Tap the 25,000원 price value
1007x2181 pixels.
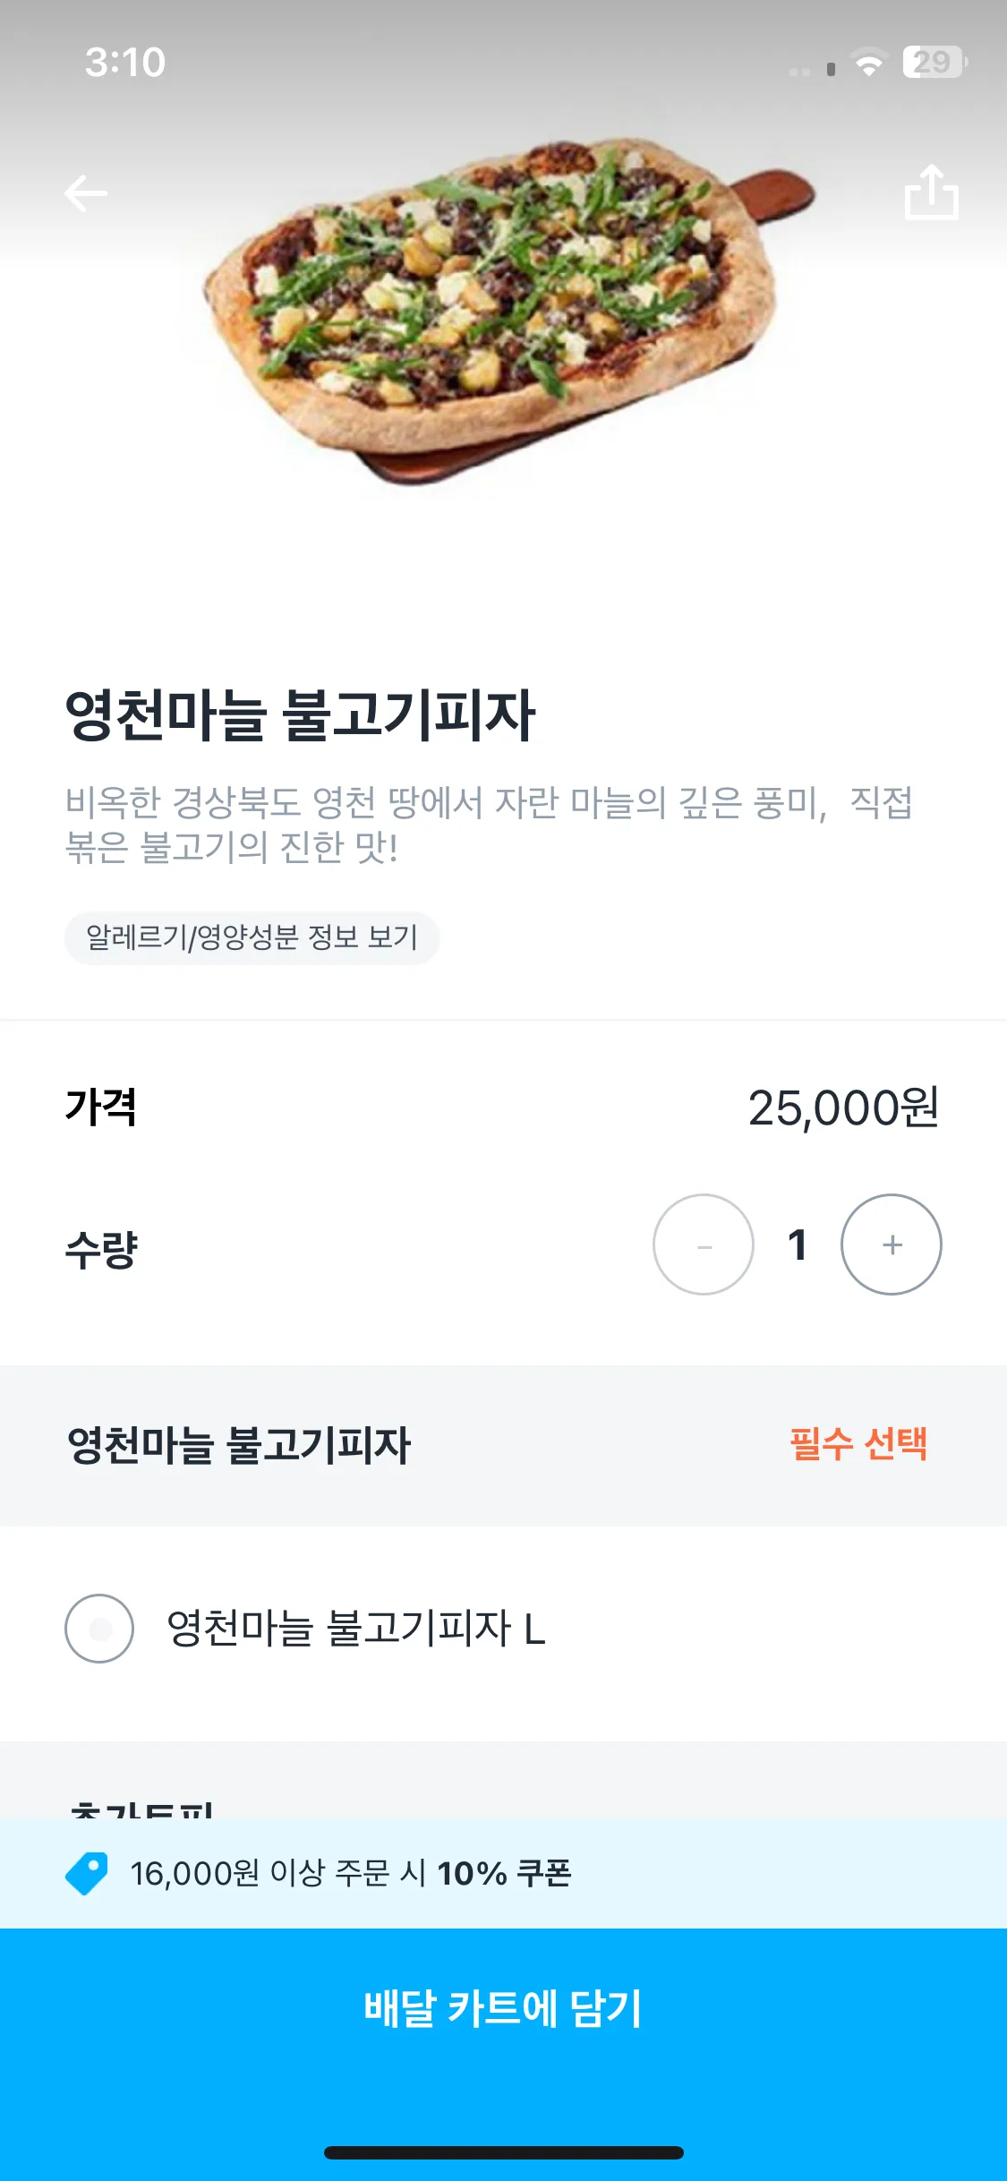(843, 1108)
